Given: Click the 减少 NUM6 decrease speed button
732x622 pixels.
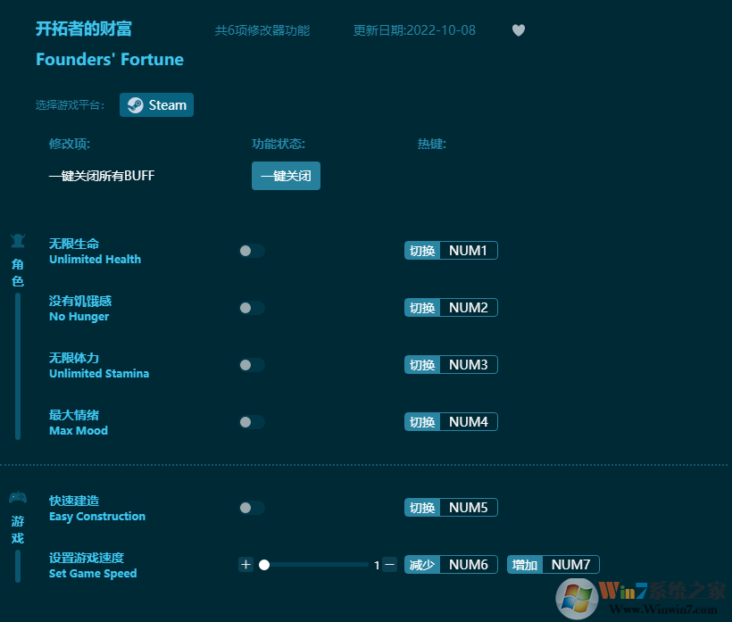Looking at the screenshot, I should (451, 564).
